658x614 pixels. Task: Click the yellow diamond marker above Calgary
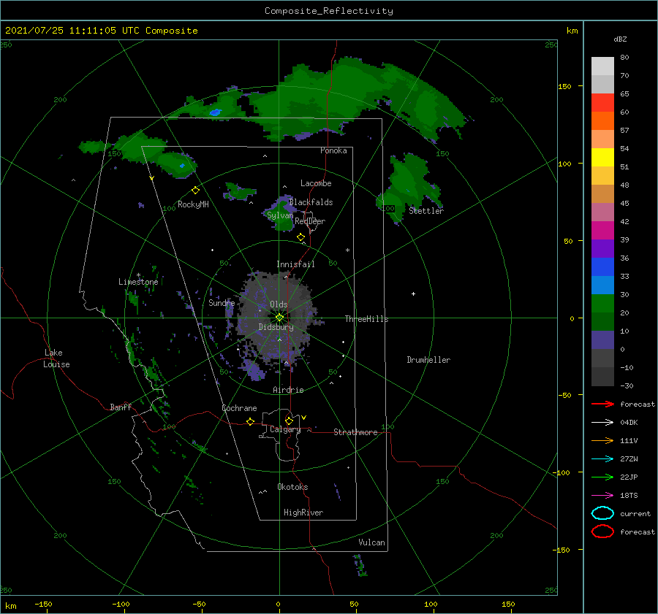pos(289,421)
